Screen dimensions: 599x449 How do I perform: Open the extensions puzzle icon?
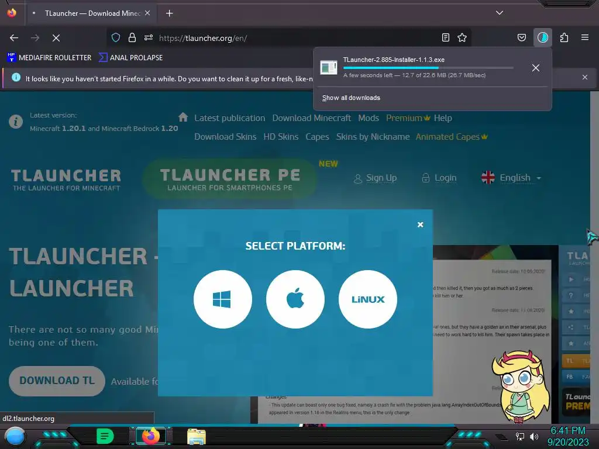(x=564, y=37)
